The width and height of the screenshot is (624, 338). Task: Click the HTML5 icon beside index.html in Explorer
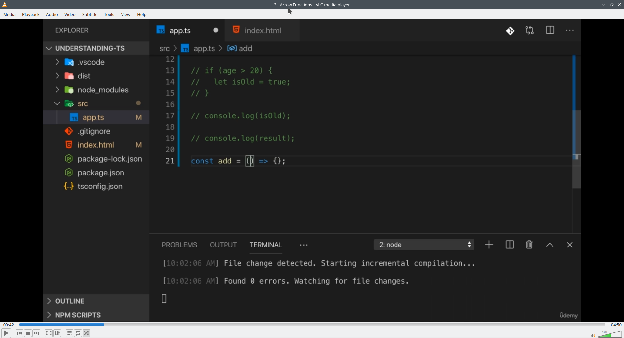click(69, 145)
